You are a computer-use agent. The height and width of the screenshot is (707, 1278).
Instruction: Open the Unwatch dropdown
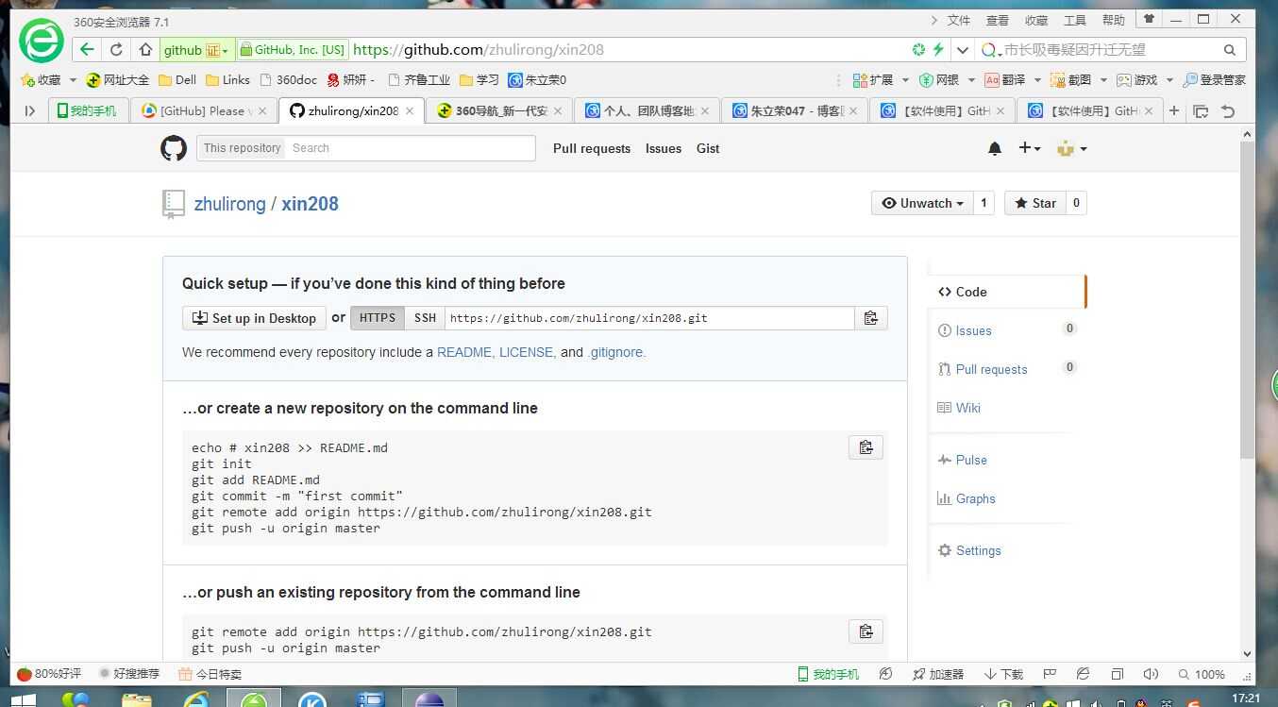click(x=922, y=203)
